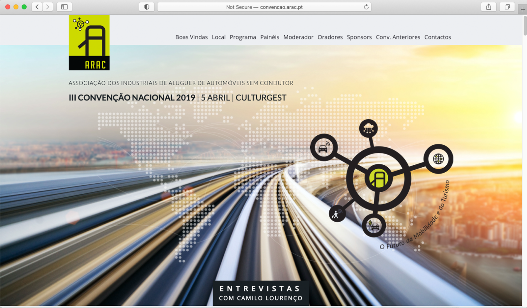Go to the Sponsors page

[359, 37]
